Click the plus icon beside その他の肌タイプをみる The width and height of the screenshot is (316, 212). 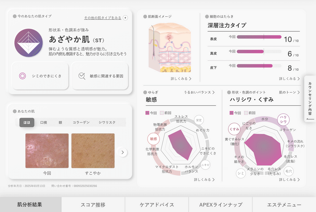pyautogui.click(x=126, y=18)
